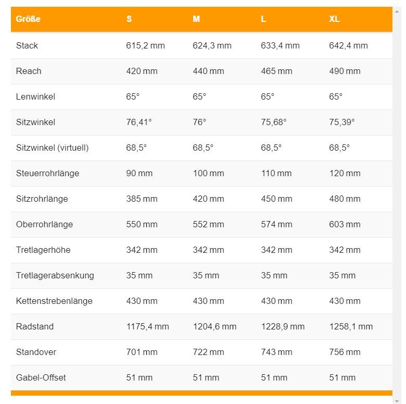Click the scrollbar down arrow

397,401
